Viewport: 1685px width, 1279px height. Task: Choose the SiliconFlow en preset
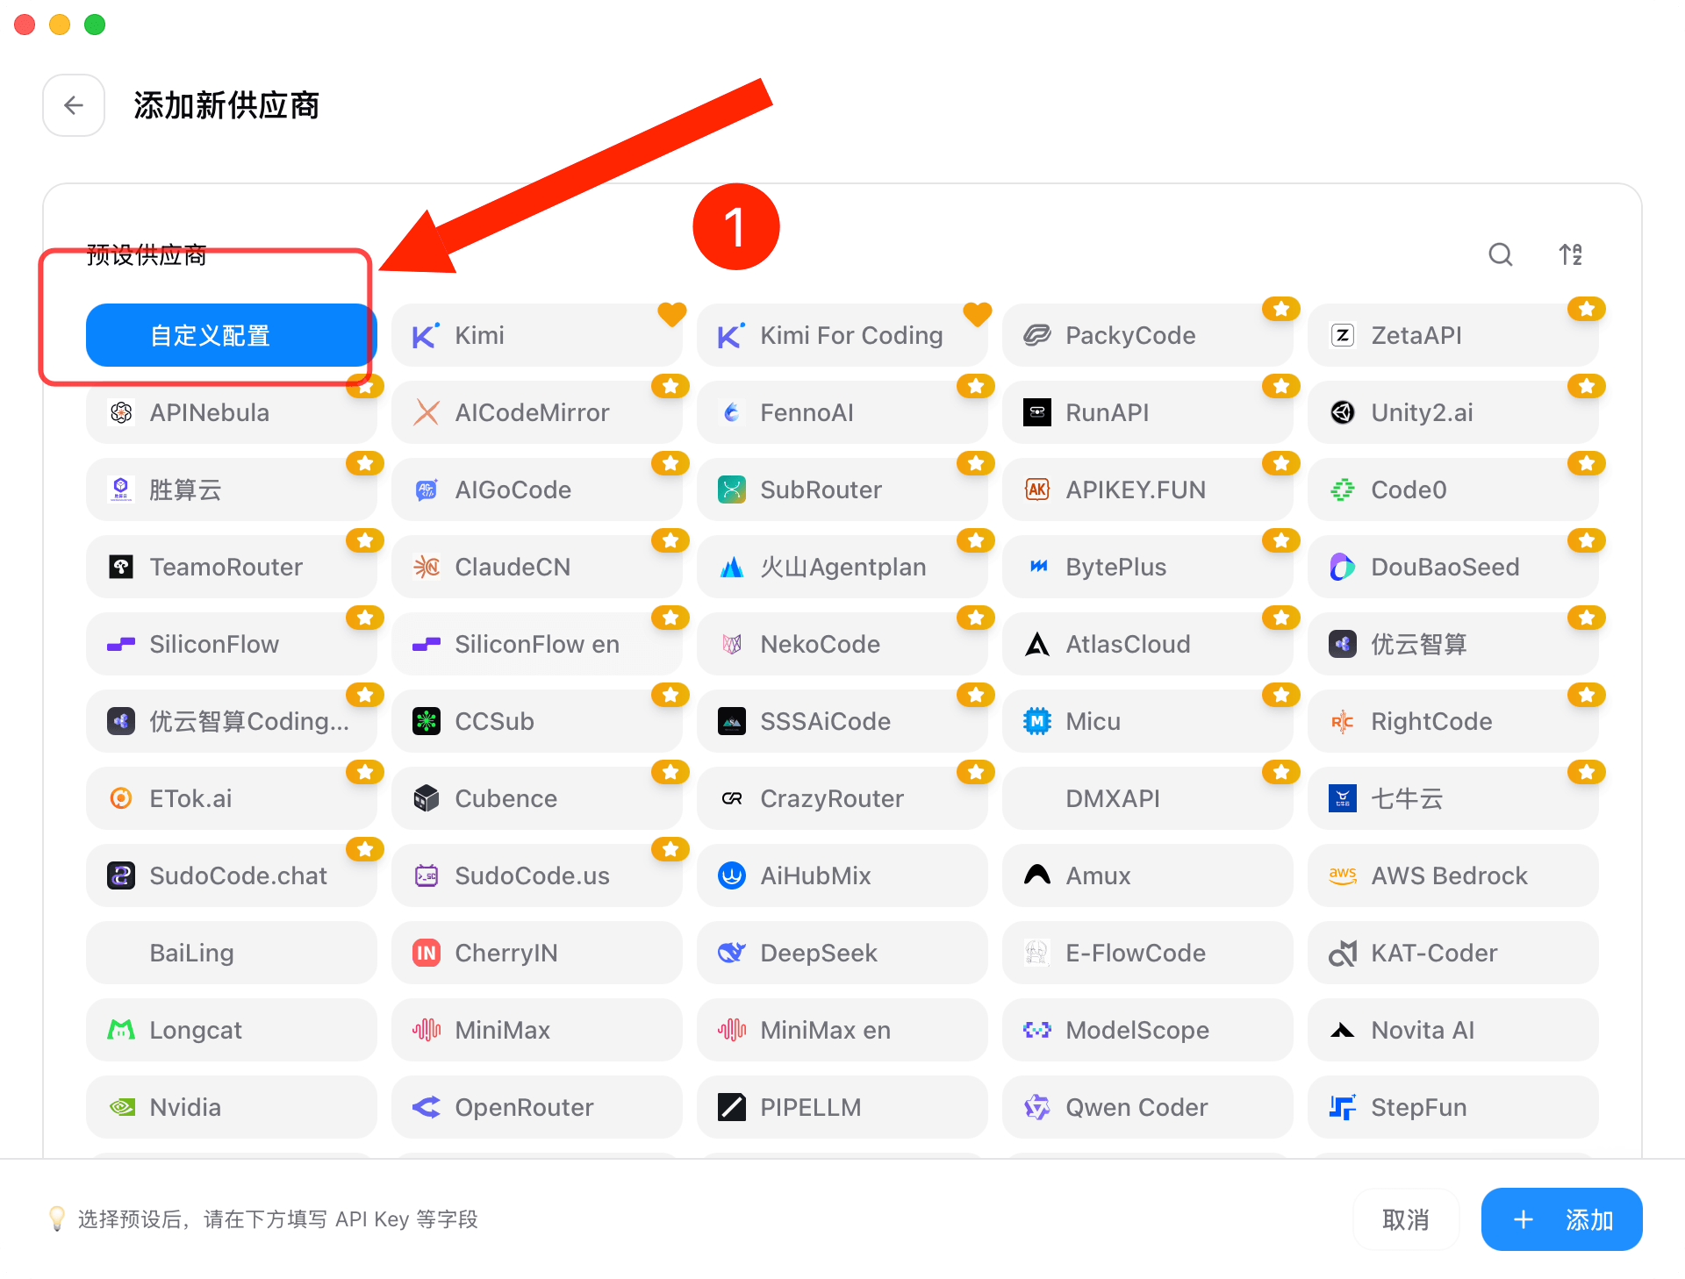(537, 644)
